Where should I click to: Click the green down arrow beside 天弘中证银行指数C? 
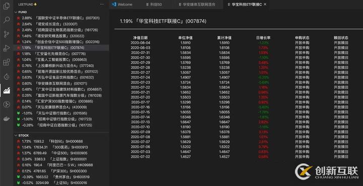[18, 113]
